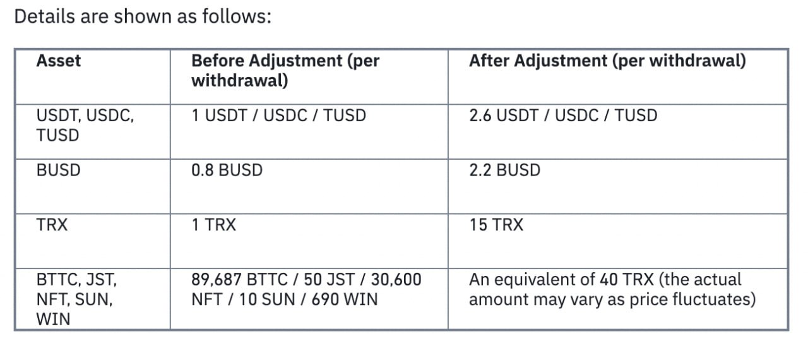Select the 'TRX' asset cell
Image resolution: width=808 pixels, height=353 pixels.
52,225
